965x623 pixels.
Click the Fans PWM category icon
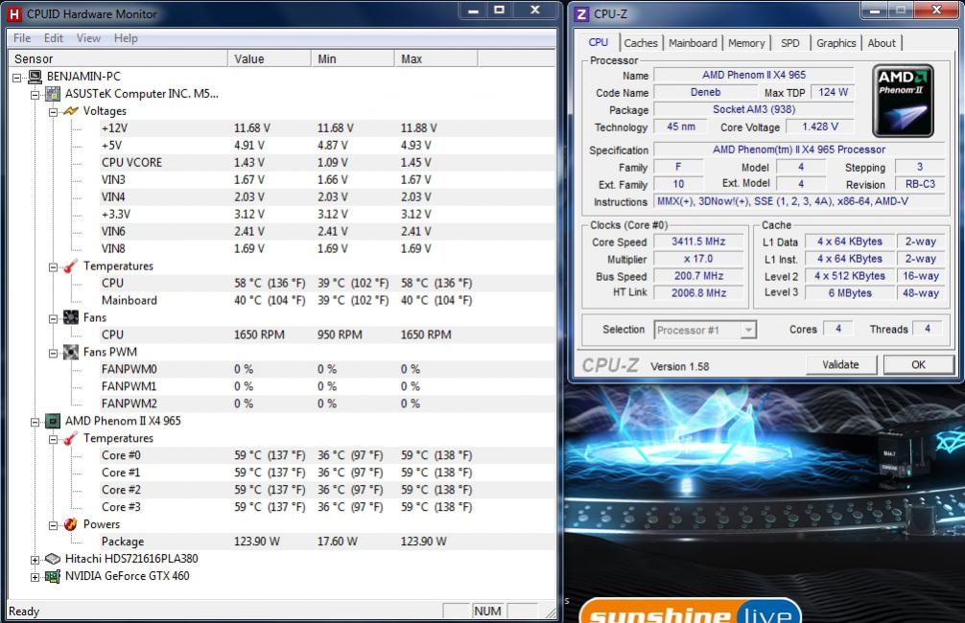coord(71,353)
